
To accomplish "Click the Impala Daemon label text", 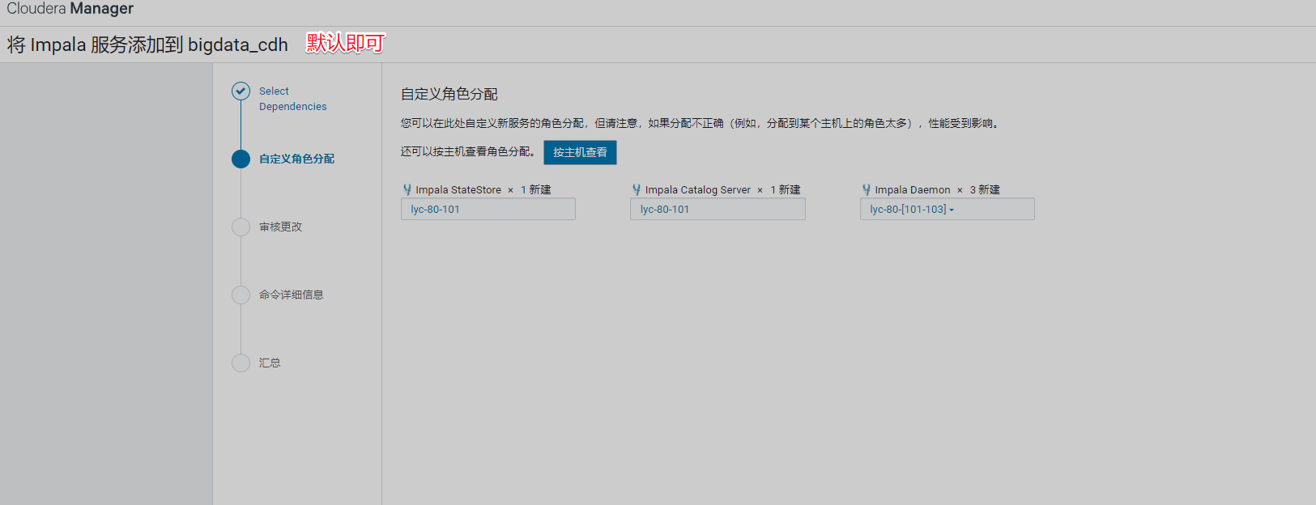I will pyautogui.click(x=913, y=189).
